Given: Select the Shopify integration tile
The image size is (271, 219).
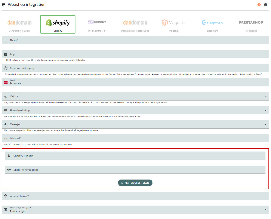Looking at the screenshot, I should pyautogui.click(x=58, y=24).
